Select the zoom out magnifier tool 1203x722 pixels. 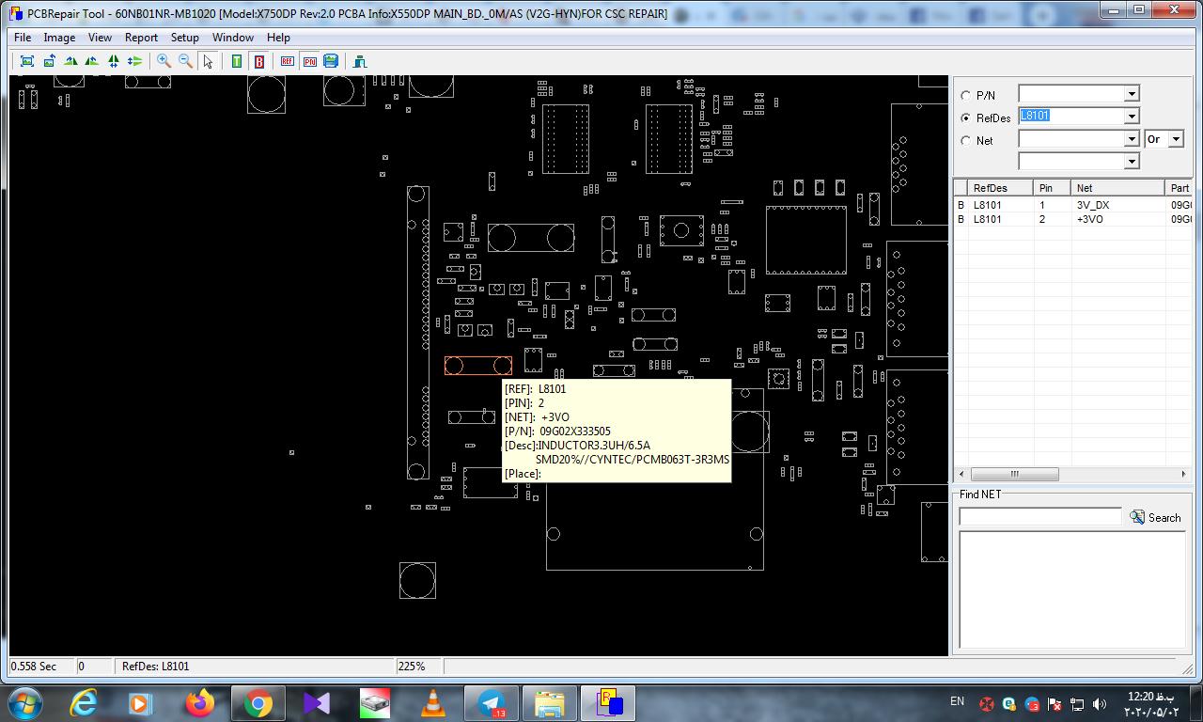pyautogui.click(x=185, y=61)
